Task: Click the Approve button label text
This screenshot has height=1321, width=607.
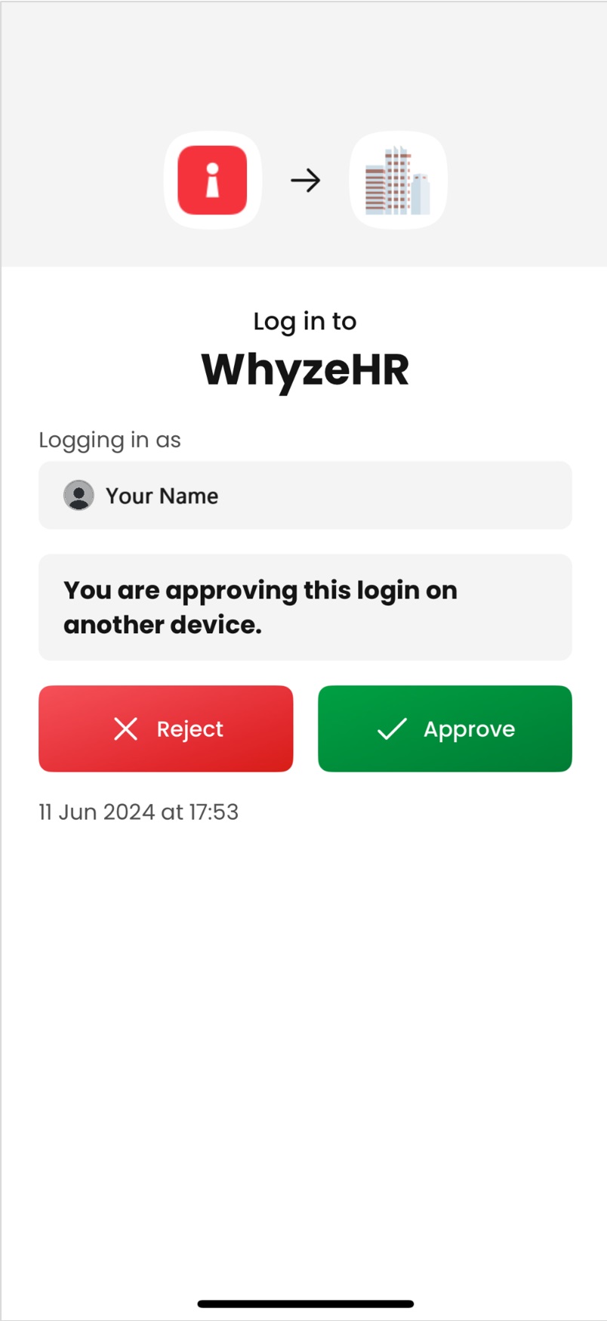Action: pos(469,730)
